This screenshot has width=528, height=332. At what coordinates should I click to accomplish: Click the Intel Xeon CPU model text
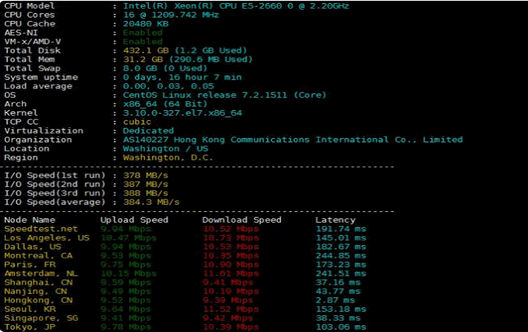[231, 6]
